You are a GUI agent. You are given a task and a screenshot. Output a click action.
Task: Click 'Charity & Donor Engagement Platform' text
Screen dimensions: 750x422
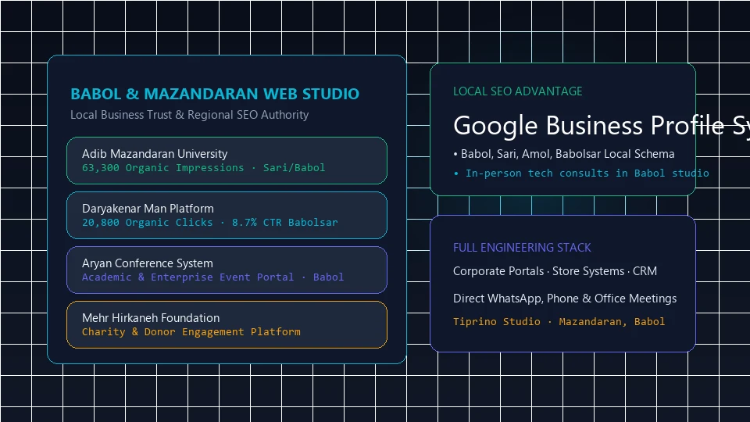[191, 331]
